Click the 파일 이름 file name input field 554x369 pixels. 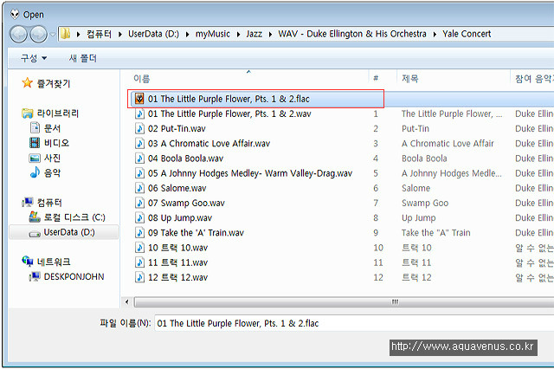pyautogui.click(x=354, y=323)
